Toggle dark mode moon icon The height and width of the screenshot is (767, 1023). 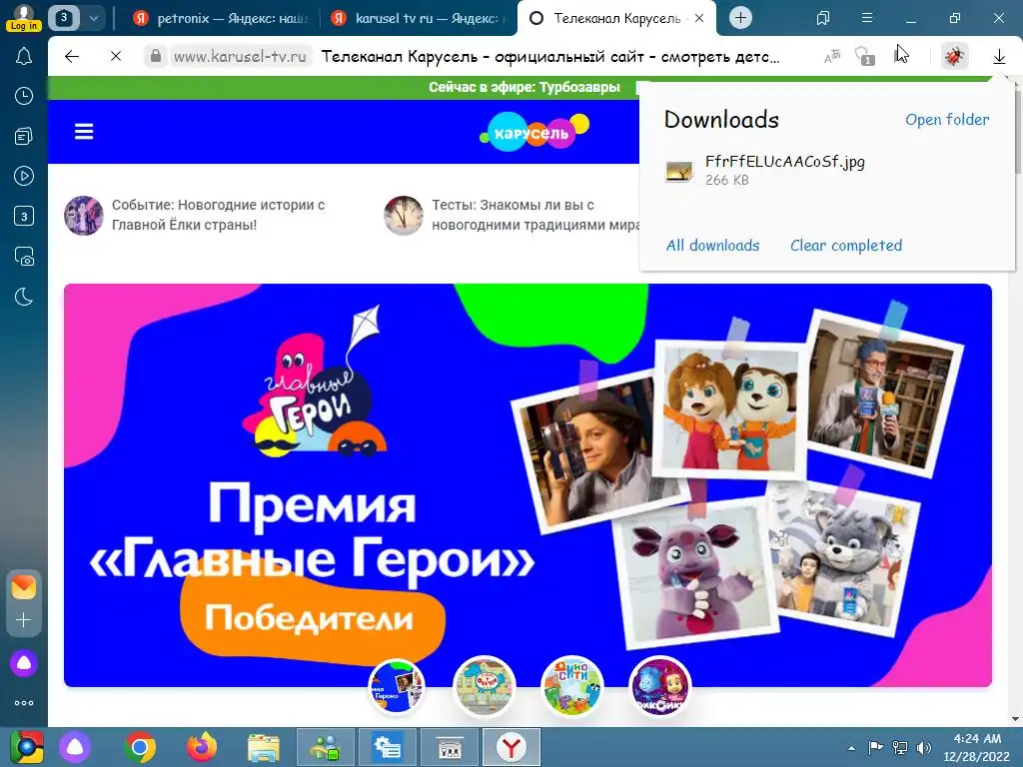click(24, 297)
